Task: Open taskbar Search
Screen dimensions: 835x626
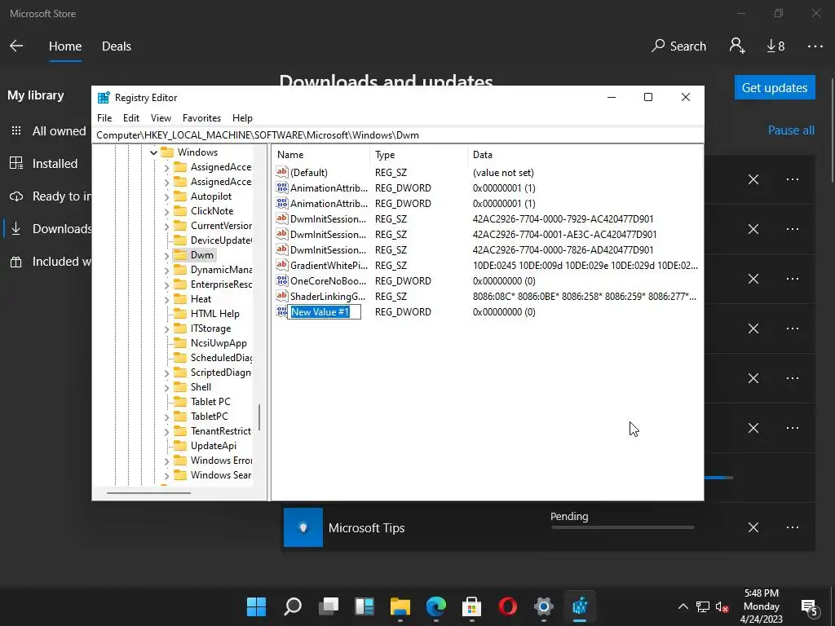Action: tap(293, 606)
